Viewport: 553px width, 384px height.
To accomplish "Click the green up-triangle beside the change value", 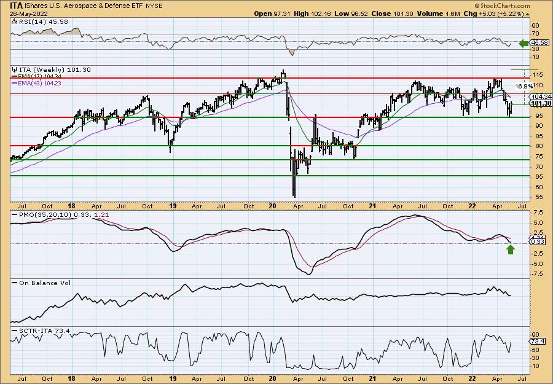I will pyautogui.click(x=527, y=14).
